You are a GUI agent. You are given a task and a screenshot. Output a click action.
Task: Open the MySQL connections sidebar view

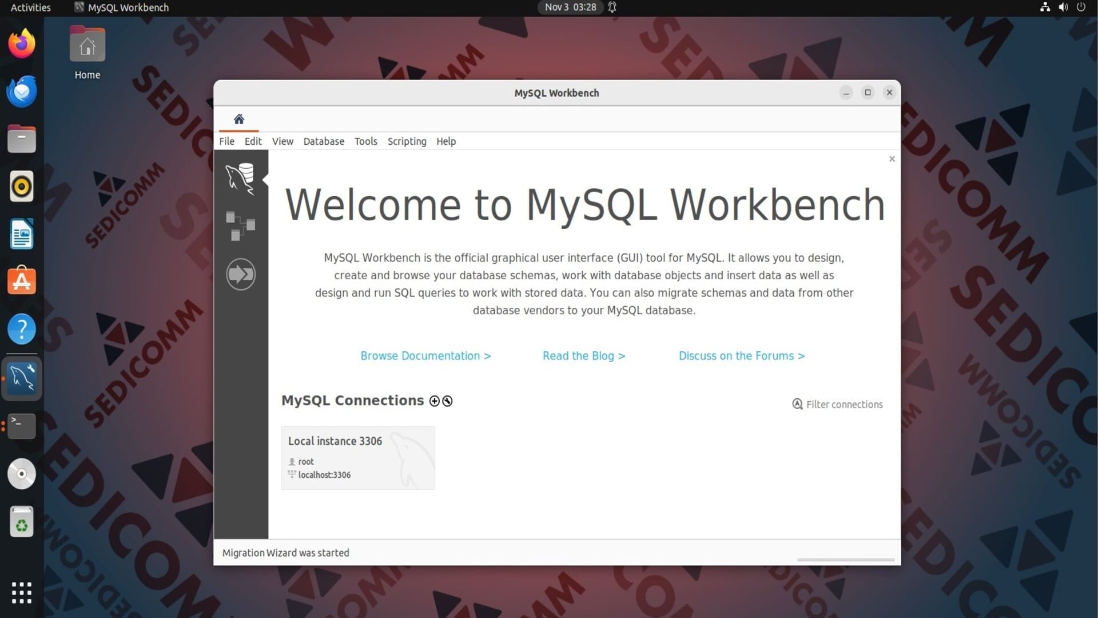(x=240, y=178)
